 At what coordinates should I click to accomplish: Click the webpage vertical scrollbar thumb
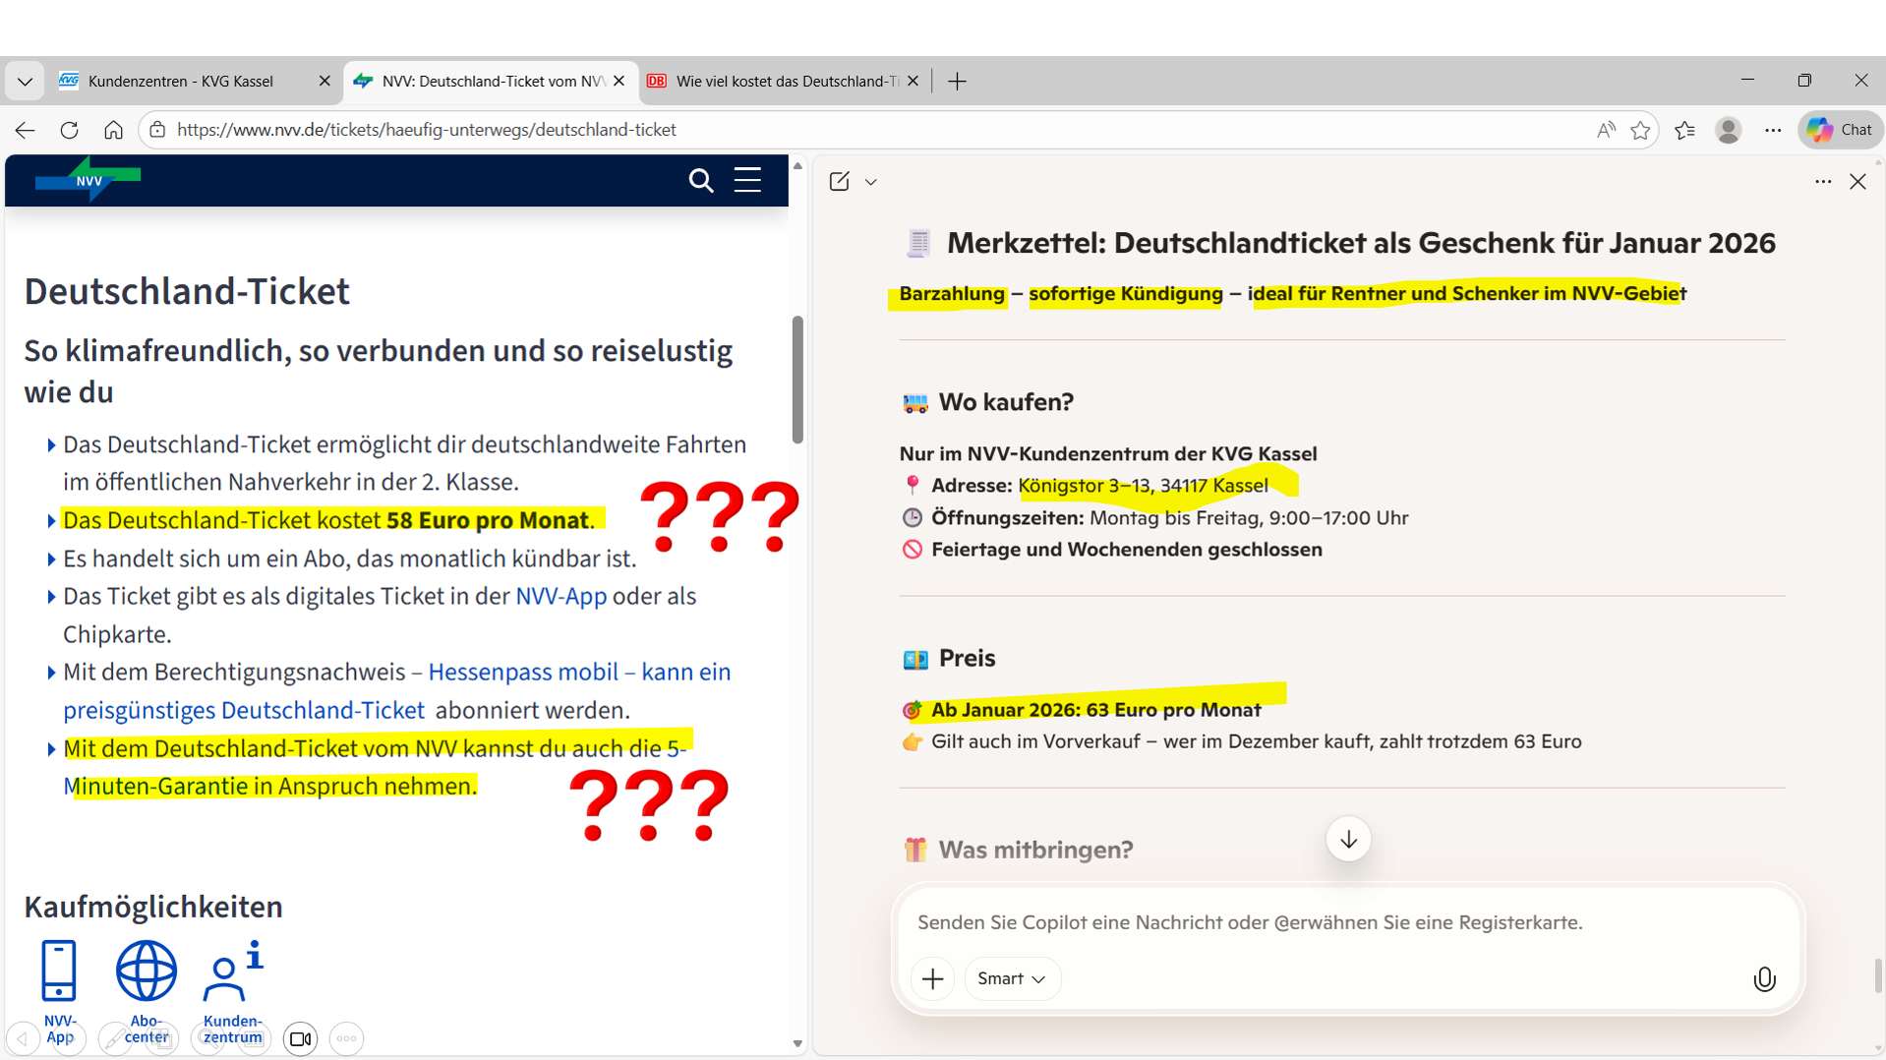coord(797,379)
